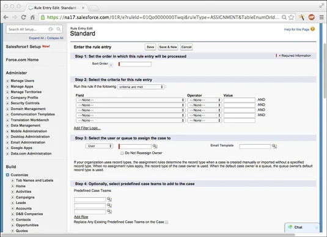Click the Chat bubble icon
Image resolution: width=327 pixels, height=237 pixels.
290,227
